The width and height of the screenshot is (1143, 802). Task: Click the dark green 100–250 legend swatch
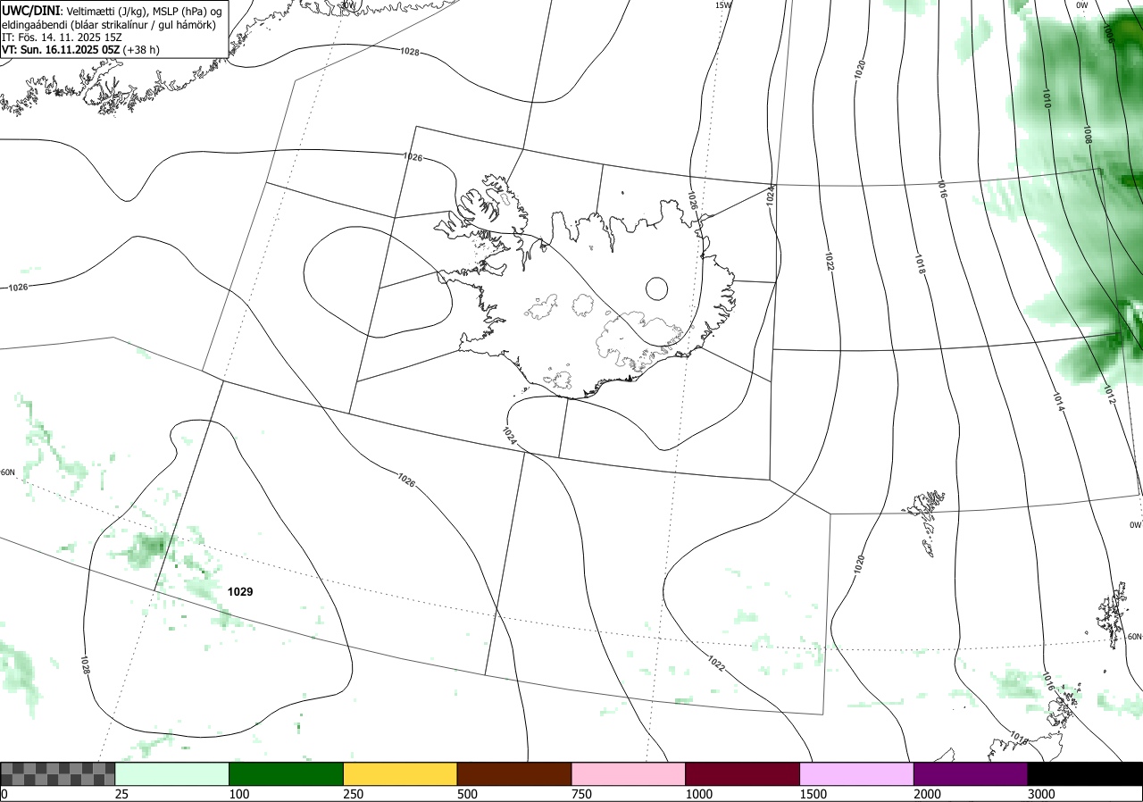pos(287,773)
